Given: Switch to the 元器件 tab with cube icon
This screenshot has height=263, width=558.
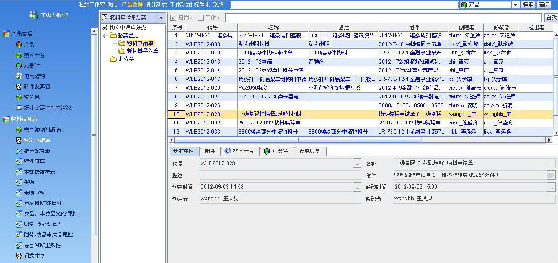Looking at the screenshot, I should click(x=276, y=151).
